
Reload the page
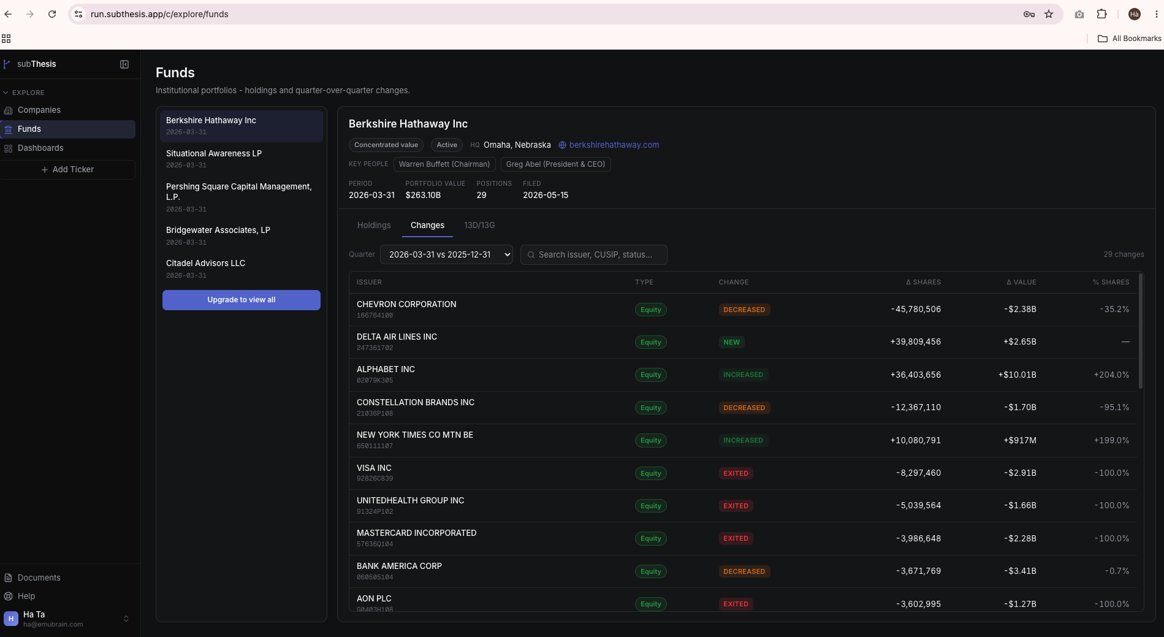(x=52, y=14)
